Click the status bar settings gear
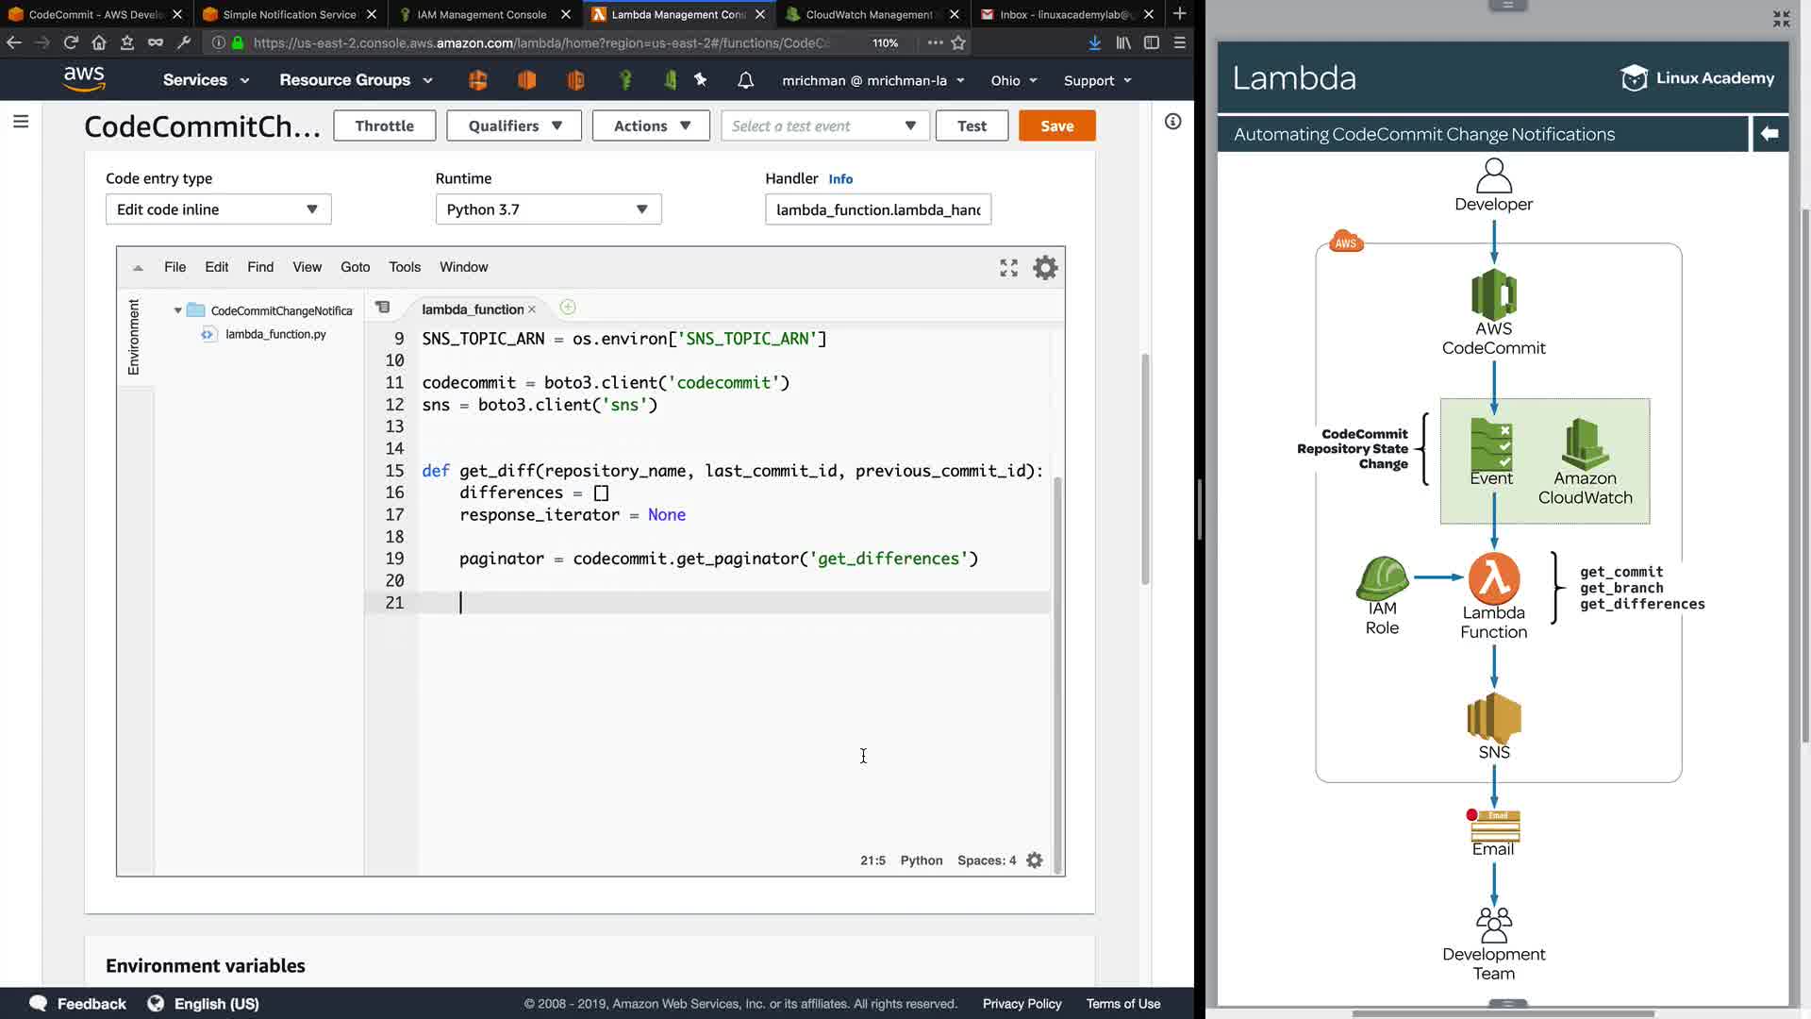 [x=1035, y=860]
